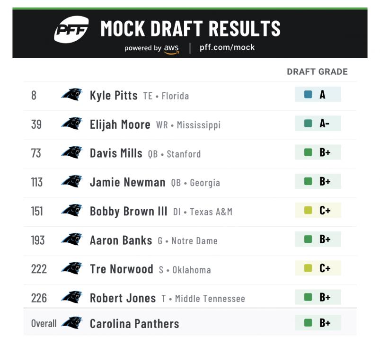Image resolution: width=380 pixels, height=355 pixels.
Task: Select the Kyle Pitts player name
Action: tap(114, 95)
